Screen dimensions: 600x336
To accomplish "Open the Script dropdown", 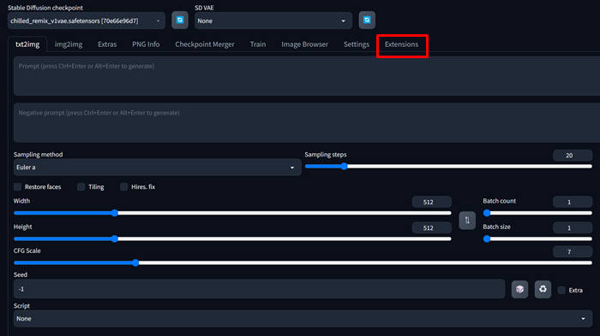I will point(303,318).
